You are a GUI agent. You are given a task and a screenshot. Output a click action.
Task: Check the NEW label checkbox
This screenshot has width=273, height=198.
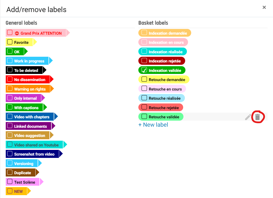click(10, 191)
